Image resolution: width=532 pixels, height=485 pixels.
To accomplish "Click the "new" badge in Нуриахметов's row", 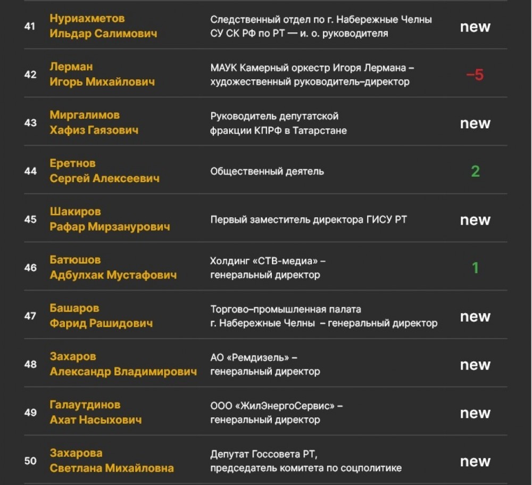I will (x=475, y=27).
